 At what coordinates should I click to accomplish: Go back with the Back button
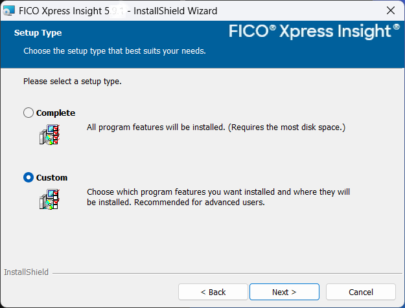213,292
